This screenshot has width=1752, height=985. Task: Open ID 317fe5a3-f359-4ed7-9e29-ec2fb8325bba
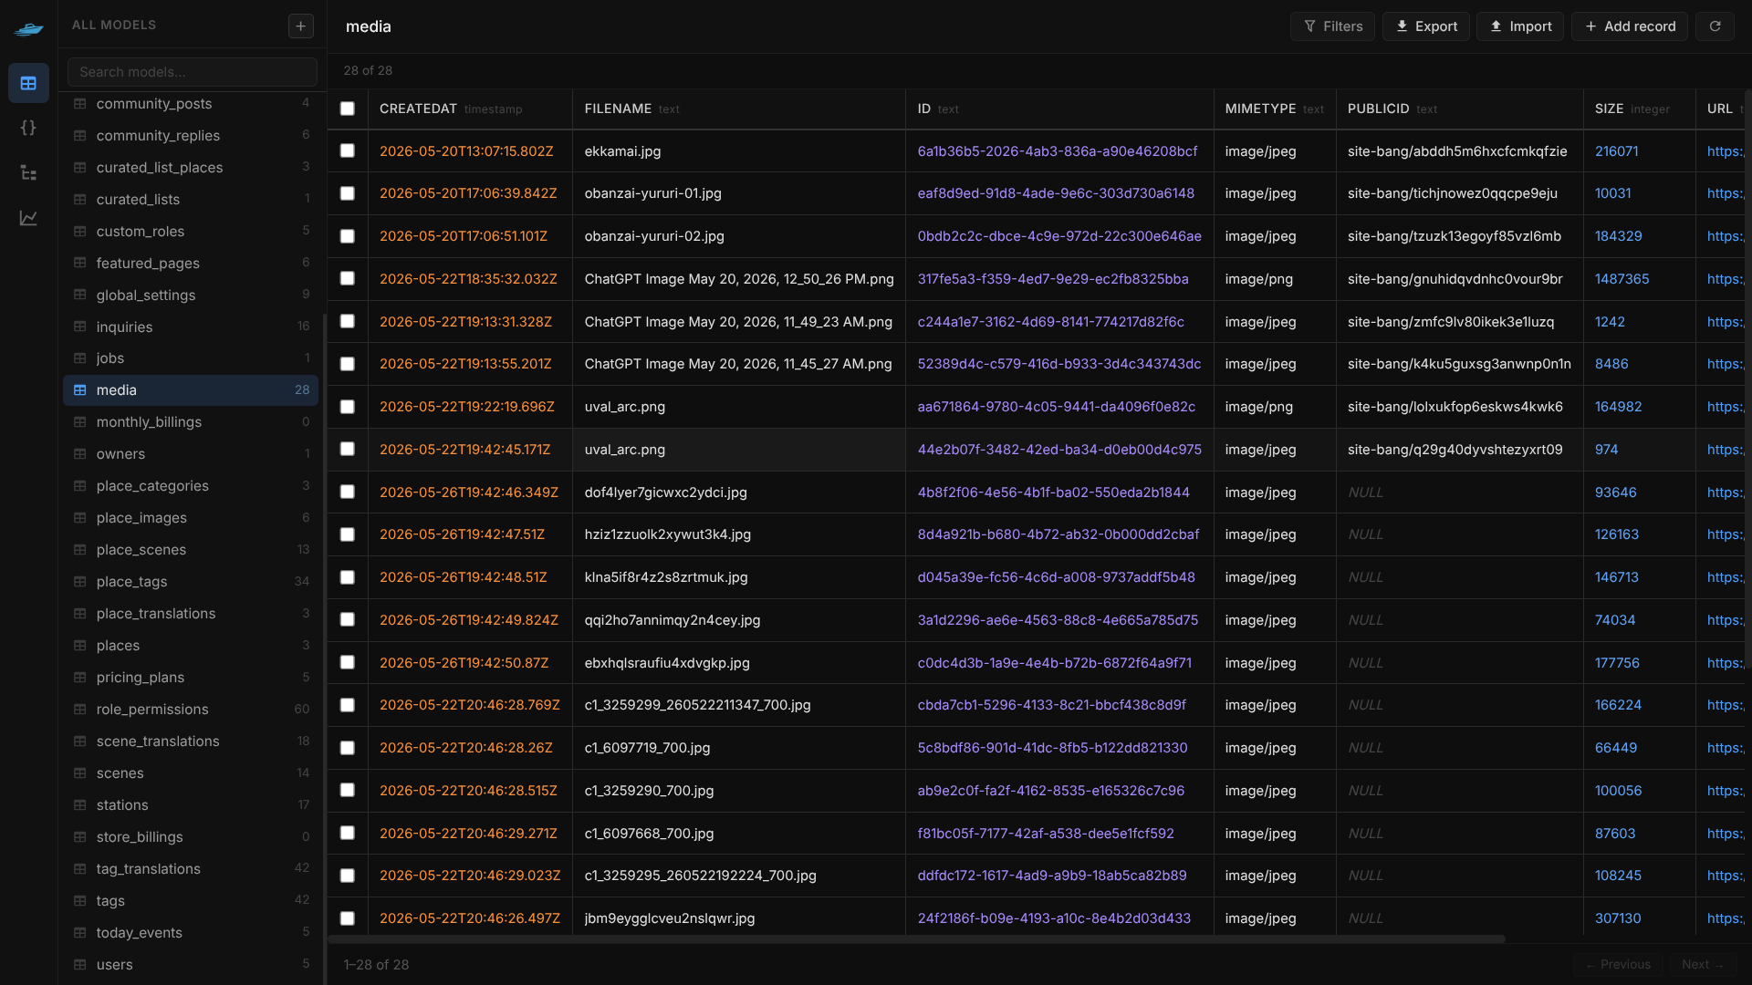click(1052, 279)
